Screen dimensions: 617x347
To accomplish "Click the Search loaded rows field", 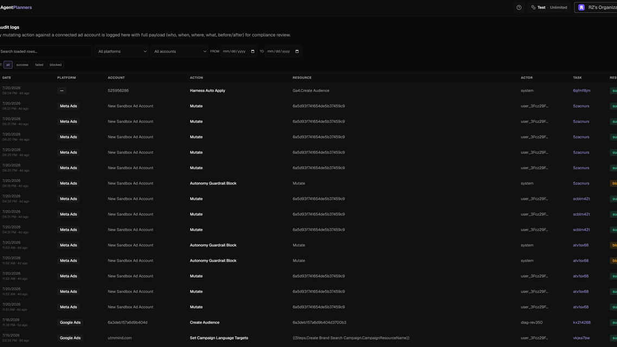I will pyautogui.click(x=45, y=52).
